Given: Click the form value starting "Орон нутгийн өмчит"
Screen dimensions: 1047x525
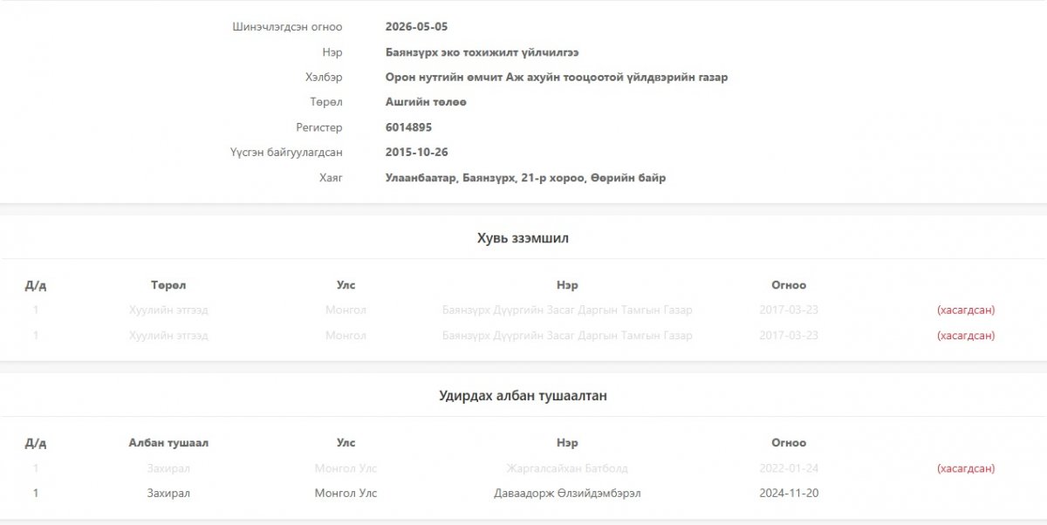Looking at the screenshot, I should coord(557,78).
